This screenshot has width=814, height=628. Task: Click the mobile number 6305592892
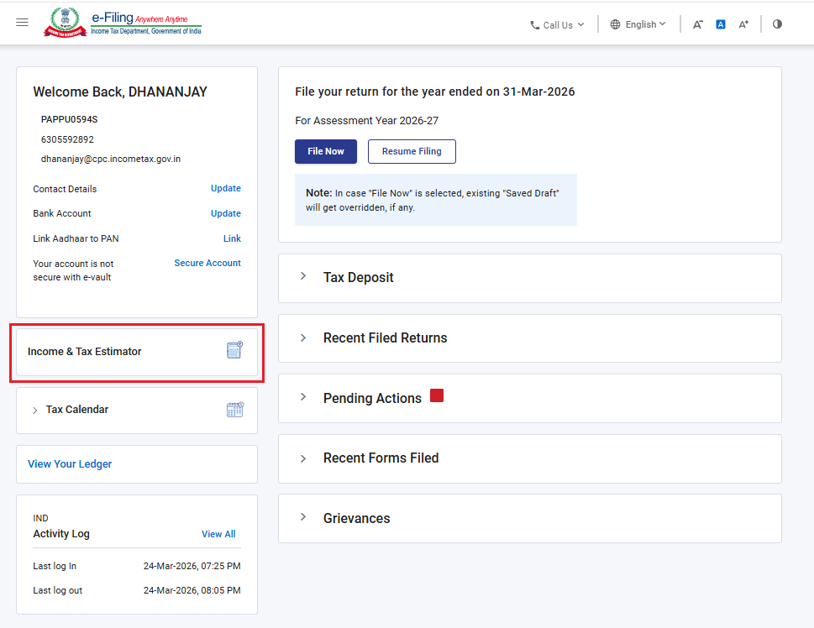pyautogui.click(x=67, y=139)
